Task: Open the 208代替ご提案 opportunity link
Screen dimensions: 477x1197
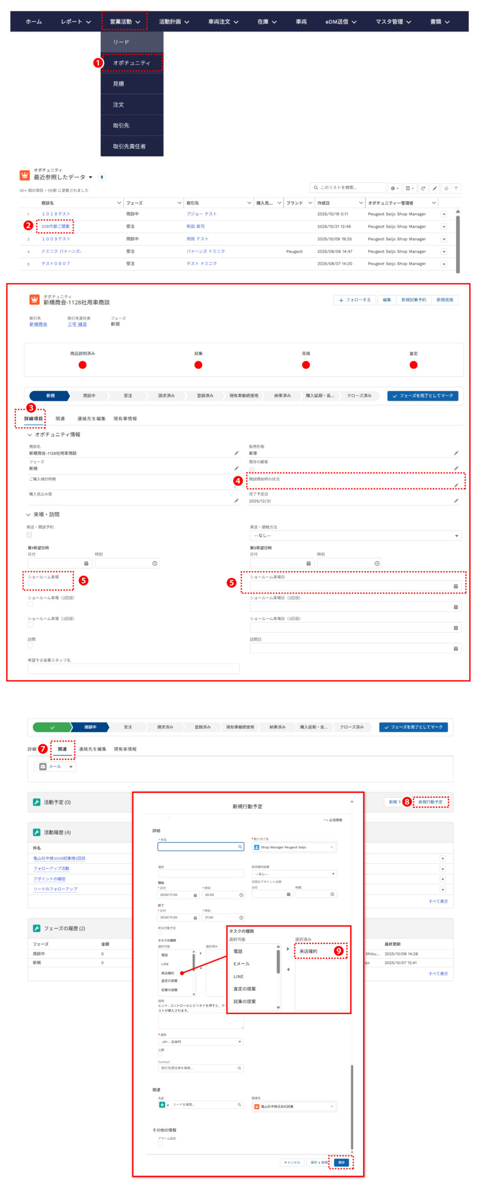Action: click(x=55, y=226)
